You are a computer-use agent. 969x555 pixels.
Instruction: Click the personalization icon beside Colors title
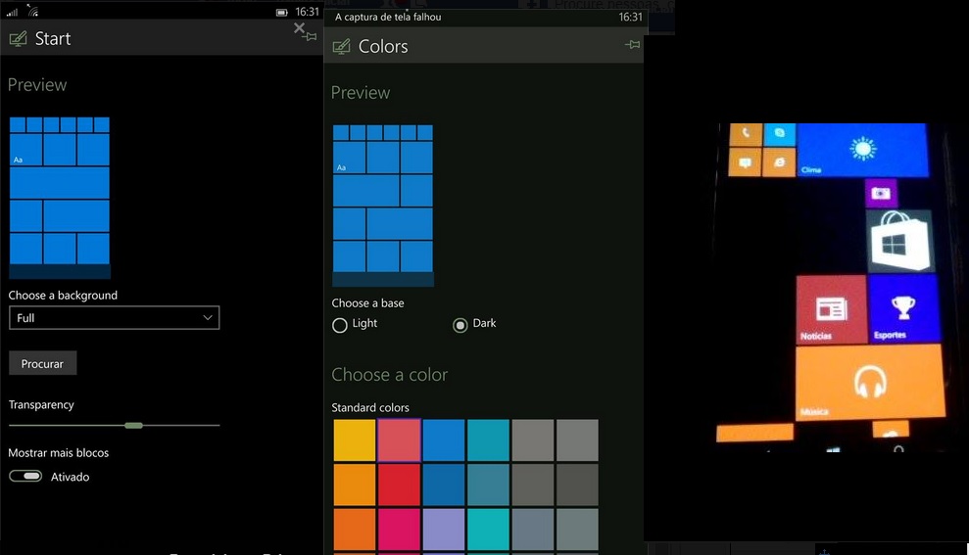[x=341, y=47]
